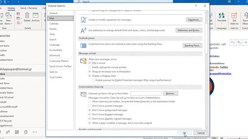This screenshot has width=248, height=139.
Task: Open Tasks view in navigation bar
Action: 26,132
